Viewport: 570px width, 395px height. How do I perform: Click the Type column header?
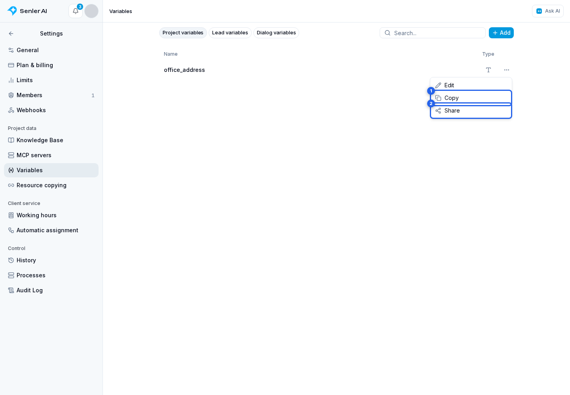point(488,54)
